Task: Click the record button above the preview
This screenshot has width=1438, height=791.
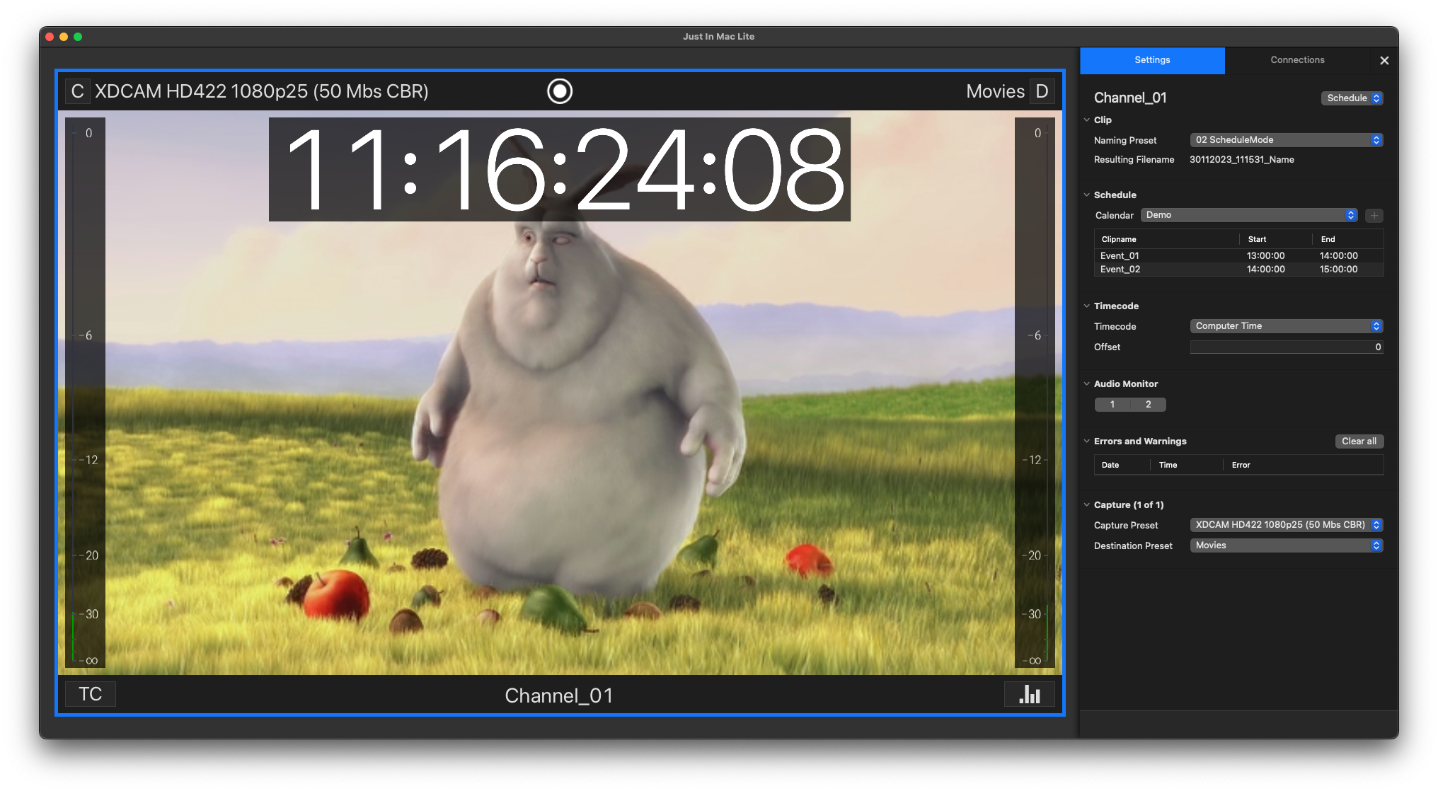Action: [560, 91]
